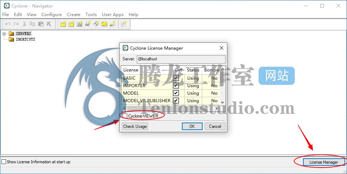Image resolution: width=347 pixels, height=174 pixels.
Task: Close the Cyclone License Manager dialog
Action: (x=222, y=48)
